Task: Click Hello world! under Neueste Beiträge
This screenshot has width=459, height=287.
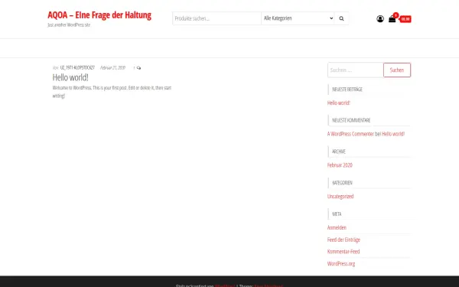Action: tap(338, 103)
